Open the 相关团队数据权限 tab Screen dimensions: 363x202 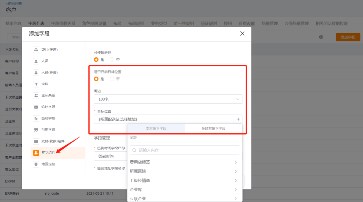331,23
